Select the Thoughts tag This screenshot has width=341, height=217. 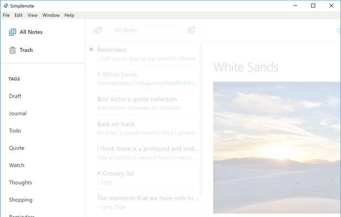tap(20, 182)
